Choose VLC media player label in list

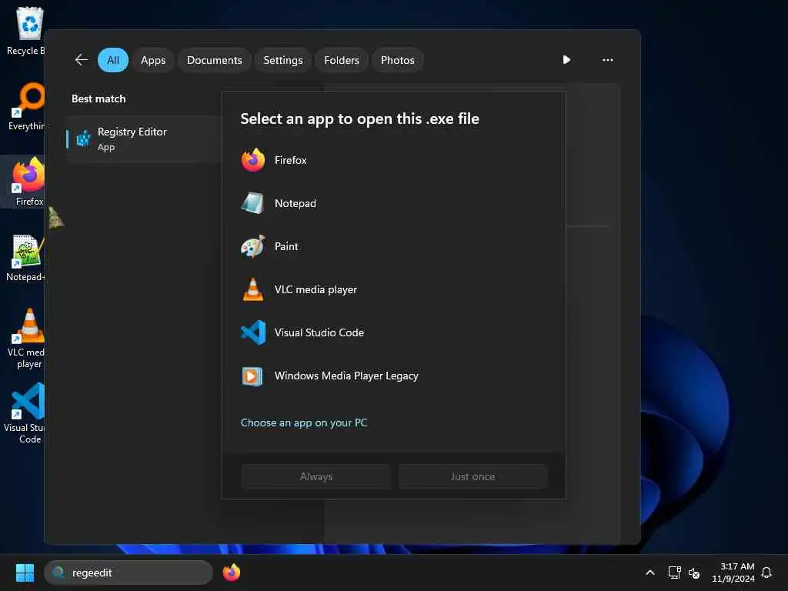[x=316, y=289]
